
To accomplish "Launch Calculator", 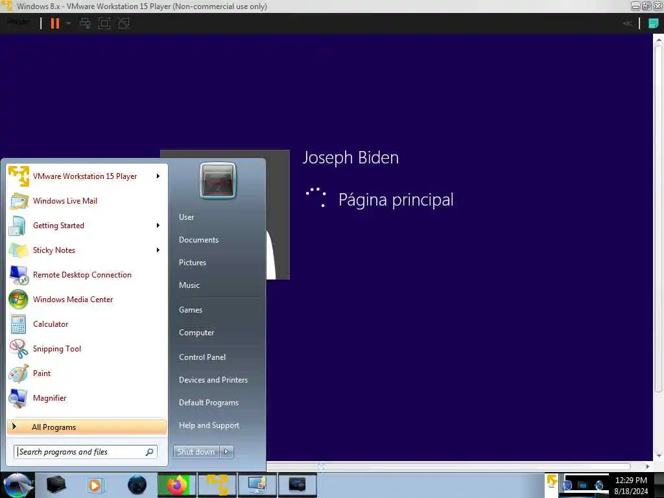I will coord(86,324).
